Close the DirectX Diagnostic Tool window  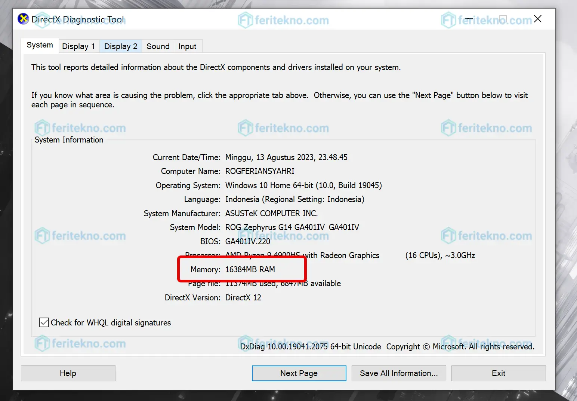[x=538, y=19]
